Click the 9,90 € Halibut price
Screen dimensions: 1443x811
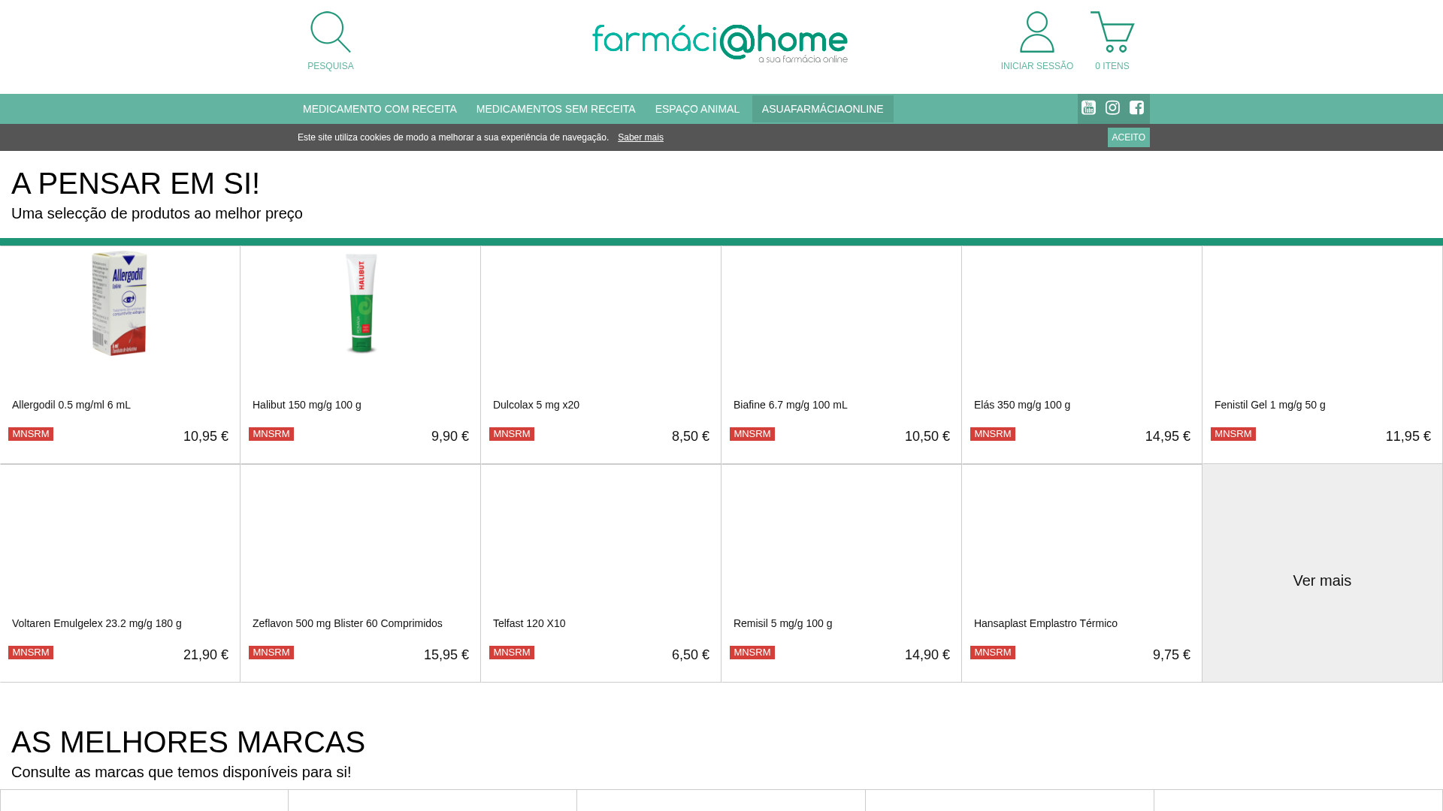click(450, 436)
